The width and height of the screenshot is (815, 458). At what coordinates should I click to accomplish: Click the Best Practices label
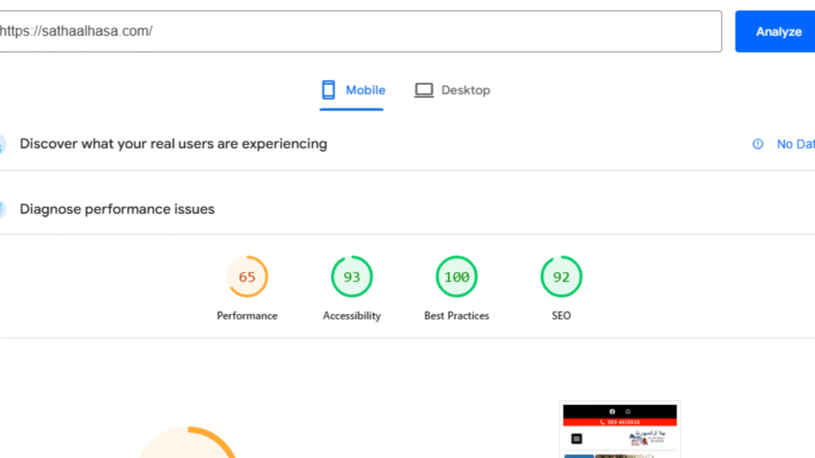coord(456,316)
